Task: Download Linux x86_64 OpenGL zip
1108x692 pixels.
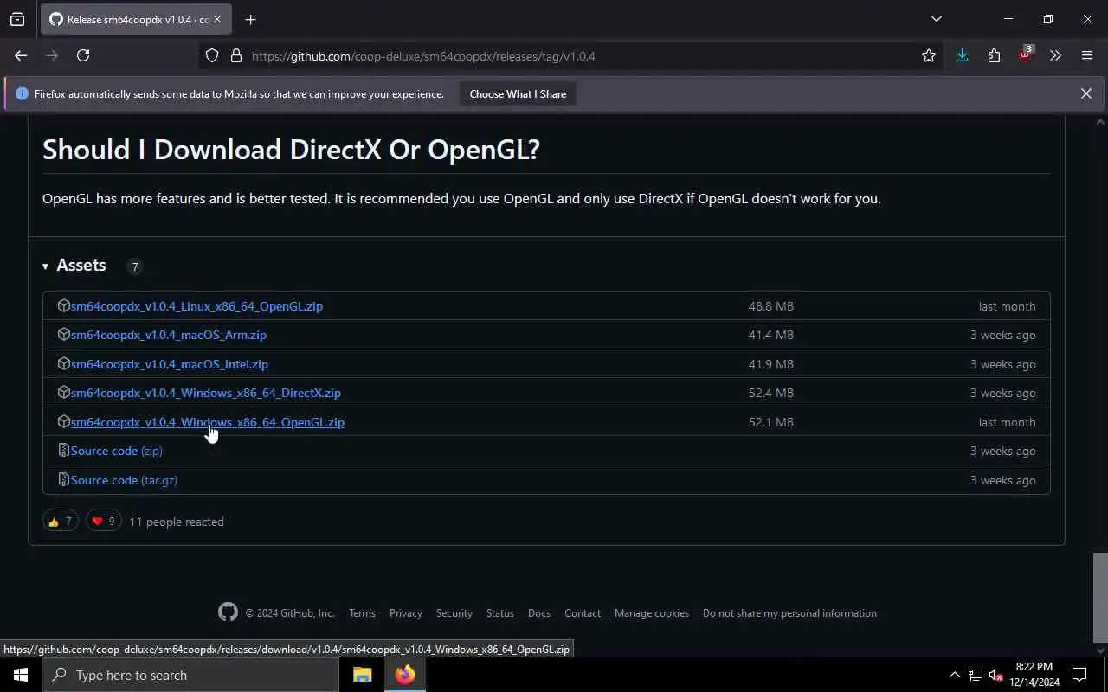Action: 196,306
